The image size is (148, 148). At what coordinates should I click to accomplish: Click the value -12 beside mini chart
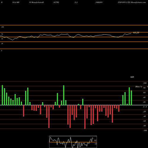click(x=95, y=144)
